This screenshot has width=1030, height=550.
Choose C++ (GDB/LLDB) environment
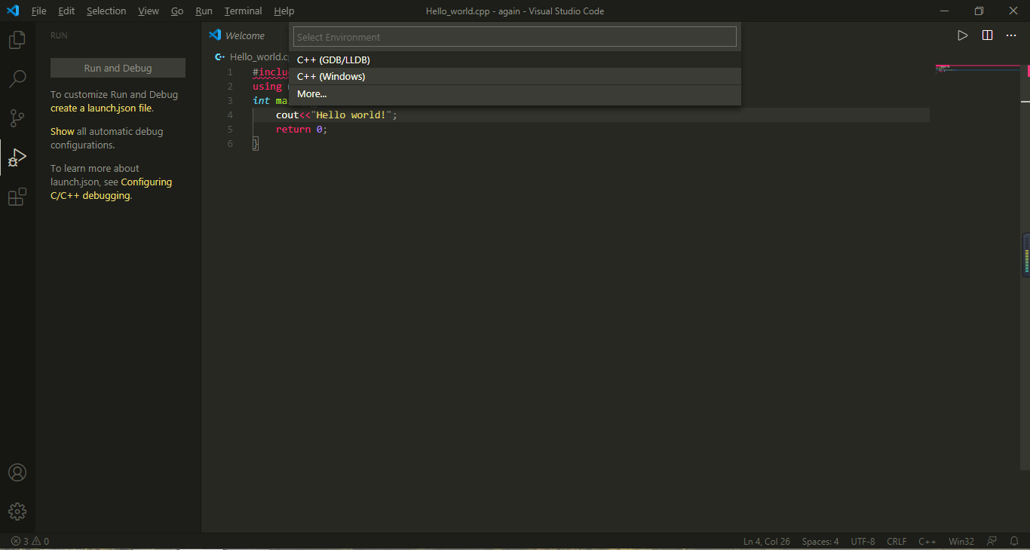pyautogui.click(x=515, y=60)
